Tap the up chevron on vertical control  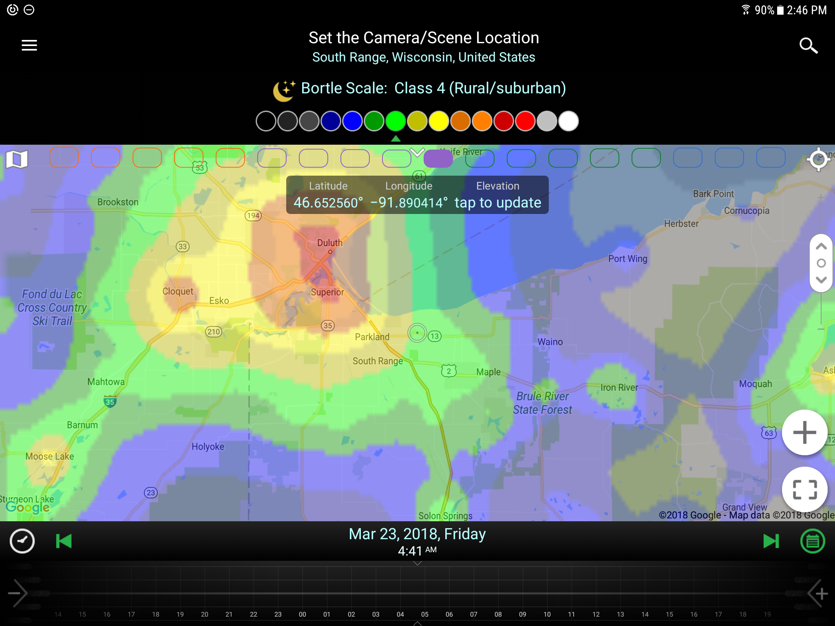pos(821,247)
